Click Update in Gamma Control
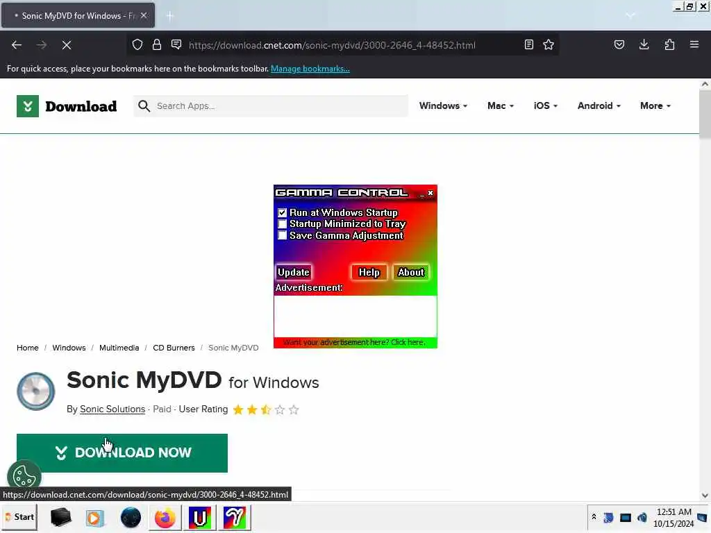711x533 pixels. point(294,272)
